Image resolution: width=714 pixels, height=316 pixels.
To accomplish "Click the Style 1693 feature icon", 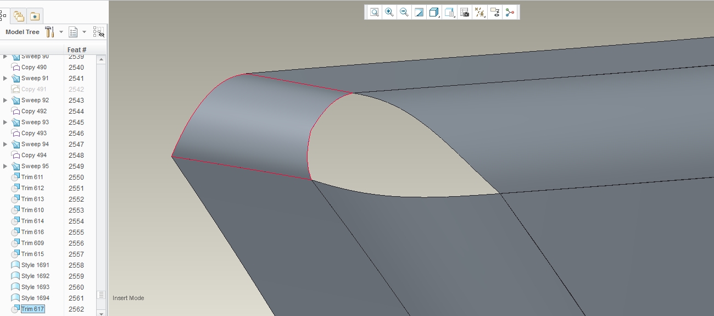I will coord(15,287).
